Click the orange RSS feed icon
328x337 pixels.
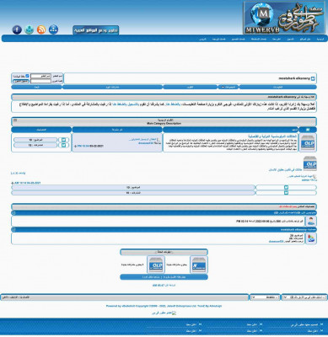coord(41,29)
